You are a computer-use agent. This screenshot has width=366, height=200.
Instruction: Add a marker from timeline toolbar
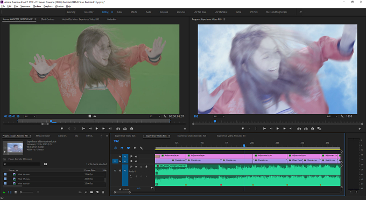pyautogui.click(x=135, y=148)
